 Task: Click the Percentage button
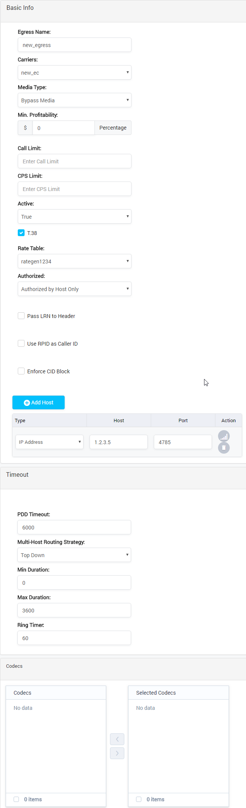[x=113, y=128]
